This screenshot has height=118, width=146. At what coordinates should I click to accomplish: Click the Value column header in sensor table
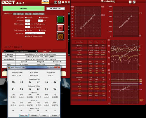point(91,42)
